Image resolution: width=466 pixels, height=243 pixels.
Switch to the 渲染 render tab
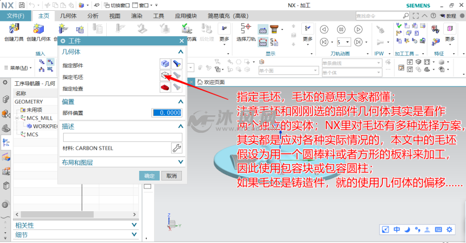137,16
